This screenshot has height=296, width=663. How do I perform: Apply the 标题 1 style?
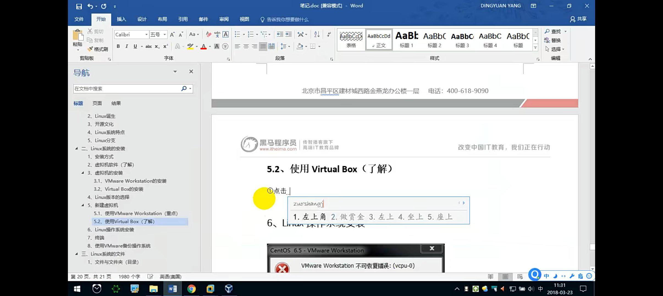(407, 40)
